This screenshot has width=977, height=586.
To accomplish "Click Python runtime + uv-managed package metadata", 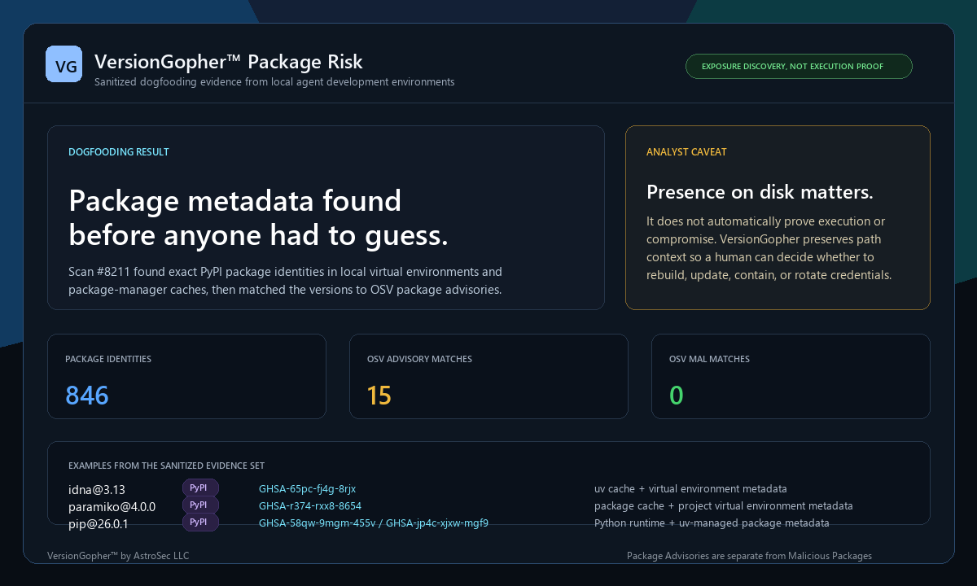I will (x=712, y=523).
